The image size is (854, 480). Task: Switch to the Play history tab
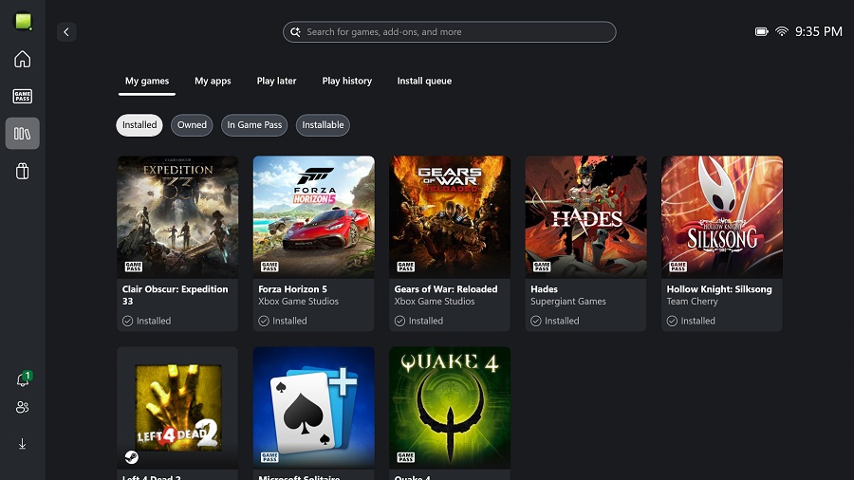tap(346, 82)
